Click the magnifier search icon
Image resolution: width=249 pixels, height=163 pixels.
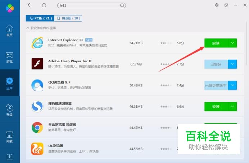[122, 5]
